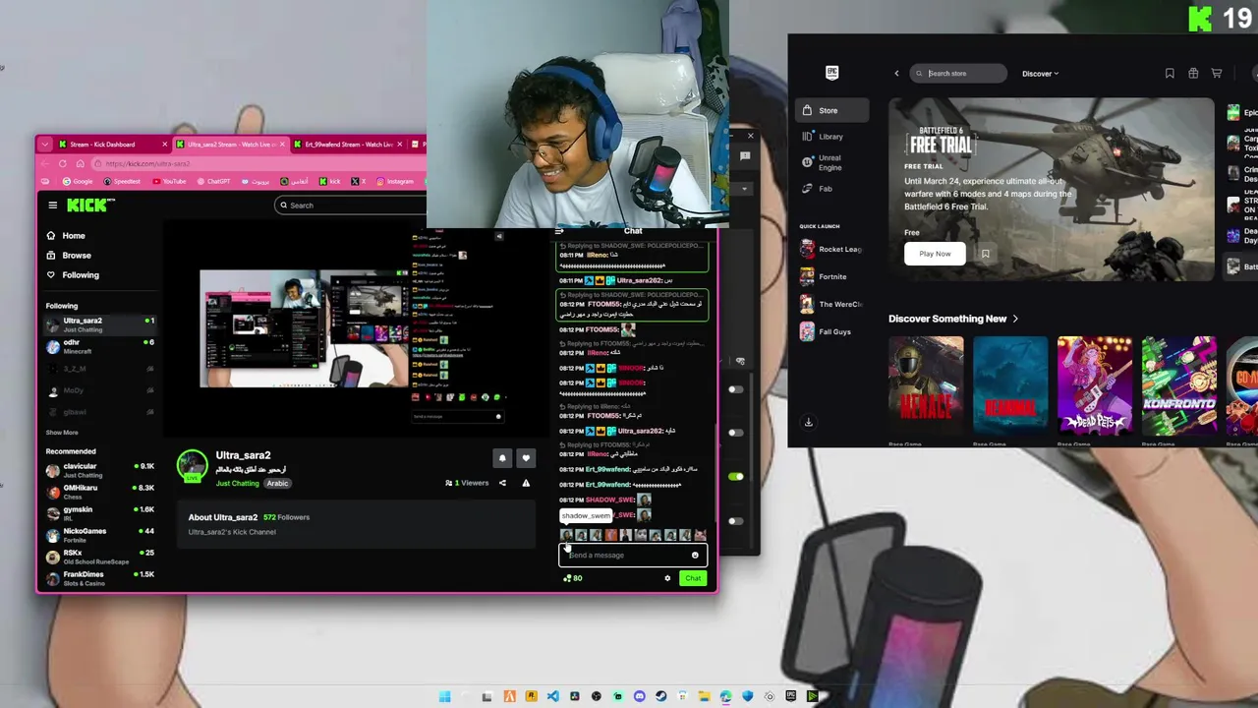Toggle notification bell for Ultra_sara2

(x=502, y=458)
